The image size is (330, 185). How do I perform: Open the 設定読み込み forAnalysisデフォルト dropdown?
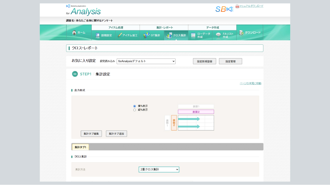(146, 61)
